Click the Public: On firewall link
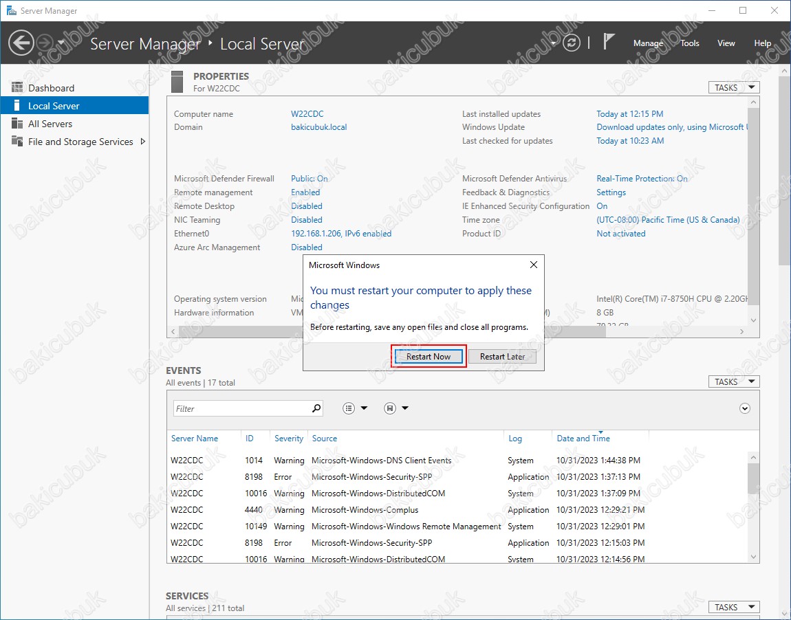Viewport: 791px width, 620px height. (x=310, y=179)
